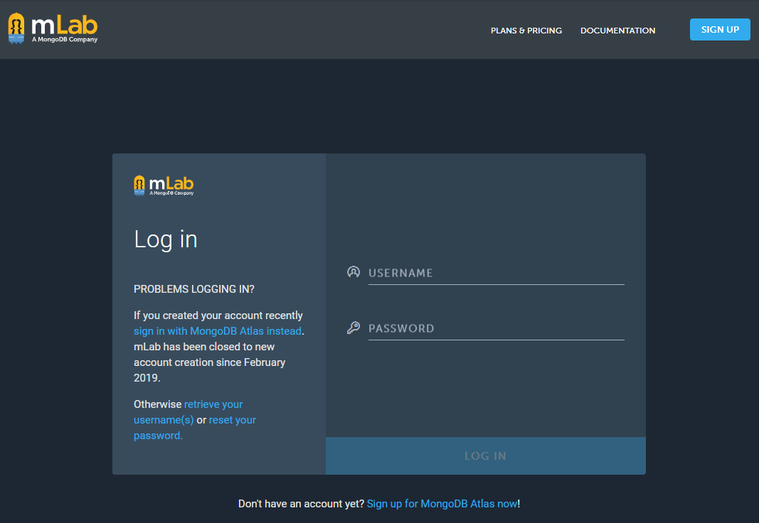Screen dimensions: 759x523
Task: Open the Documentation page
Action: click(617, 31)
